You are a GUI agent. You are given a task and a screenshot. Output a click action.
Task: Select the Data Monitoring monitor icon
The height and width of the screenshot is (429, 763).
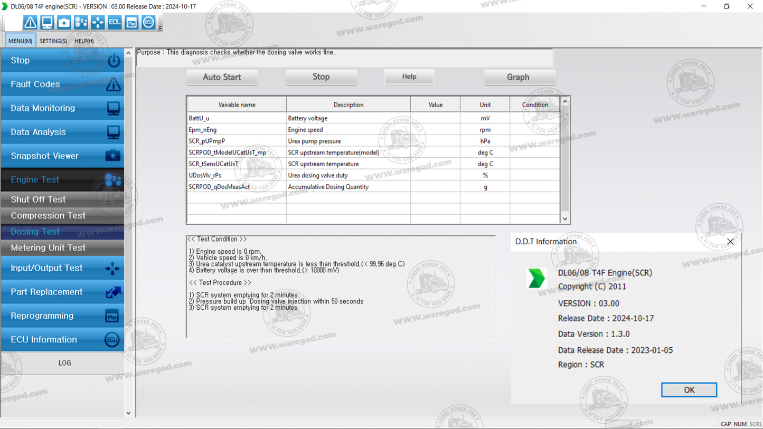(x=46, y=22)
